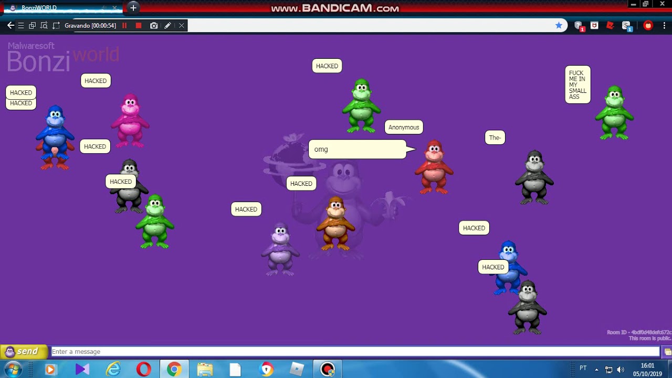This screenshot has height=378, width=672.
Task: Click the orange Bonzi character
Action: [x=335, y=224]
